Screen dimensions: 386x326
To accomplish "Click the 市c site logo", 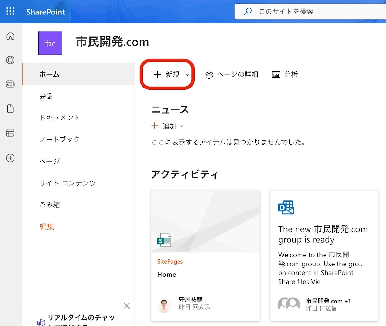I will pyautogui.click(x=50, y=43).
